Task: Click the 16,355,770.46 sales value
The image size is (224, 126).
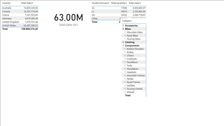Action: click(31, 12)
